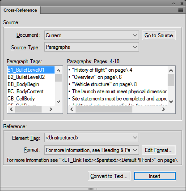Select the Cross-Reference tab
The width and height of the screenshot is (186, 191).
pyautogui.click(x=20, y=10)
